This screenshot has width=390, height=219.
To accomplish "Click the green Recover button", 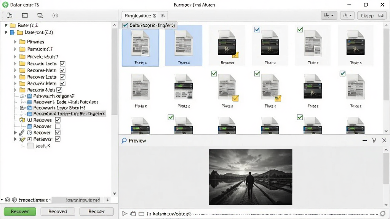I will click(x=20, y=211).
